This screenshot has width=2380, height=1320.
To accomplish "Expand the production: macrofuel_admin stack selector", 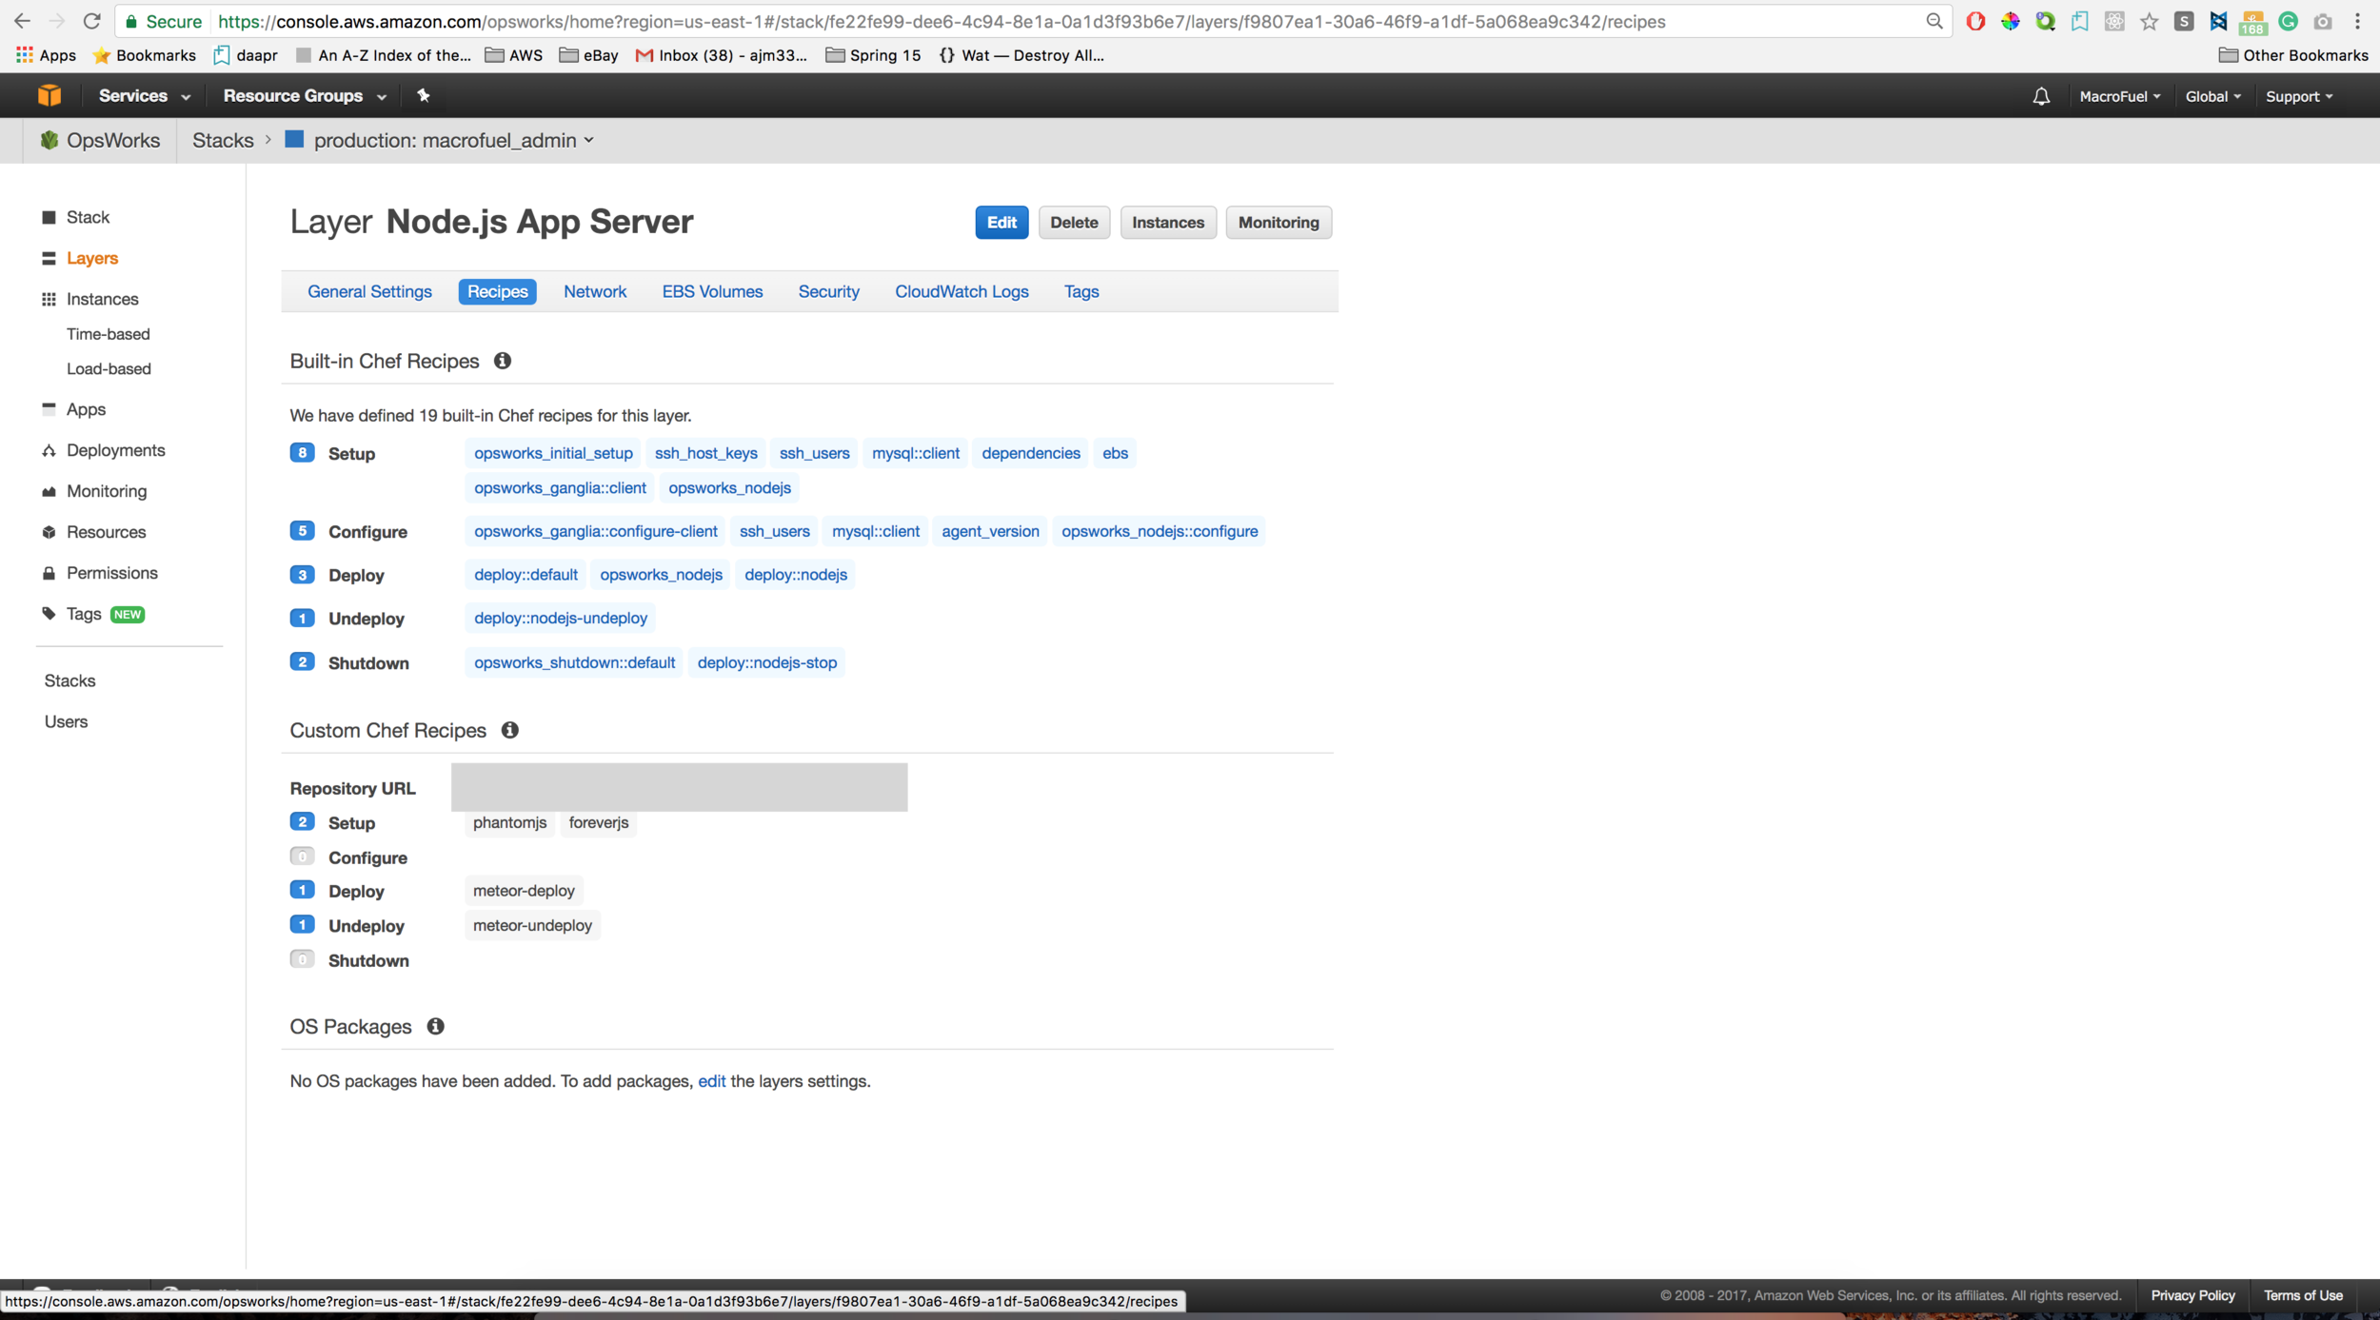I will pos(454,140).
